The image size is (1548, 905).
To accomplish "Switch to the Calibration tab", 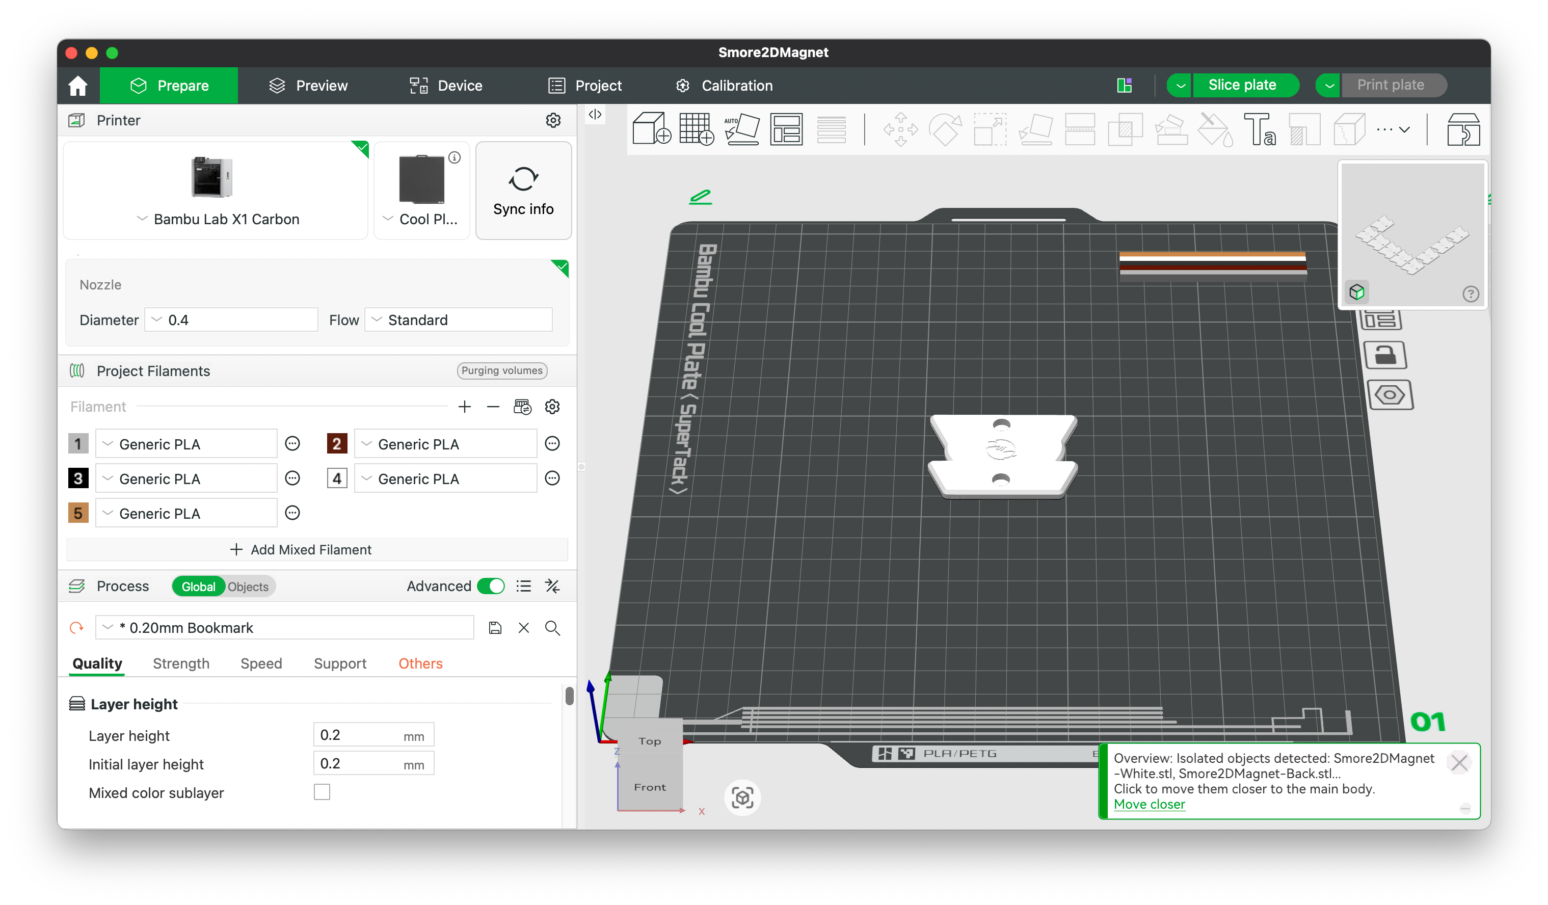I will pos(724,86).
